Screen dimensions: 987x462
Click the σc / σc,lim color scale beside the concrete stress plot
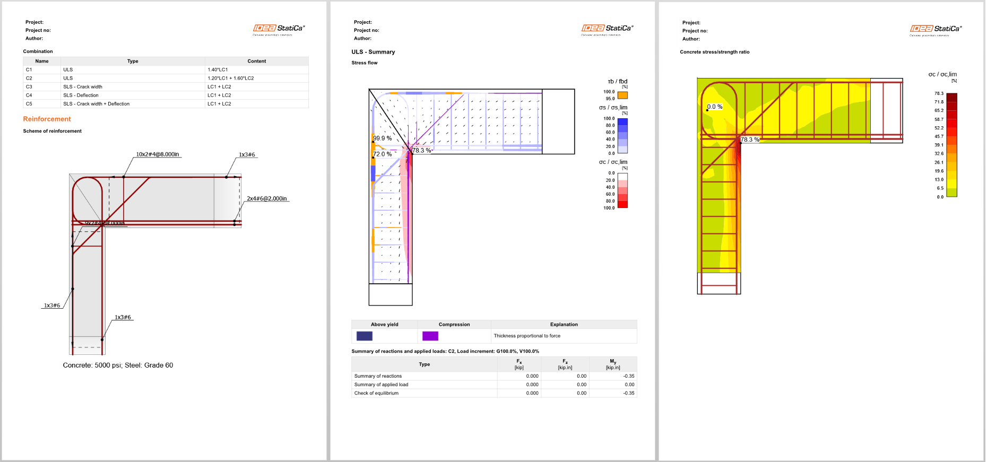point(951,145)
